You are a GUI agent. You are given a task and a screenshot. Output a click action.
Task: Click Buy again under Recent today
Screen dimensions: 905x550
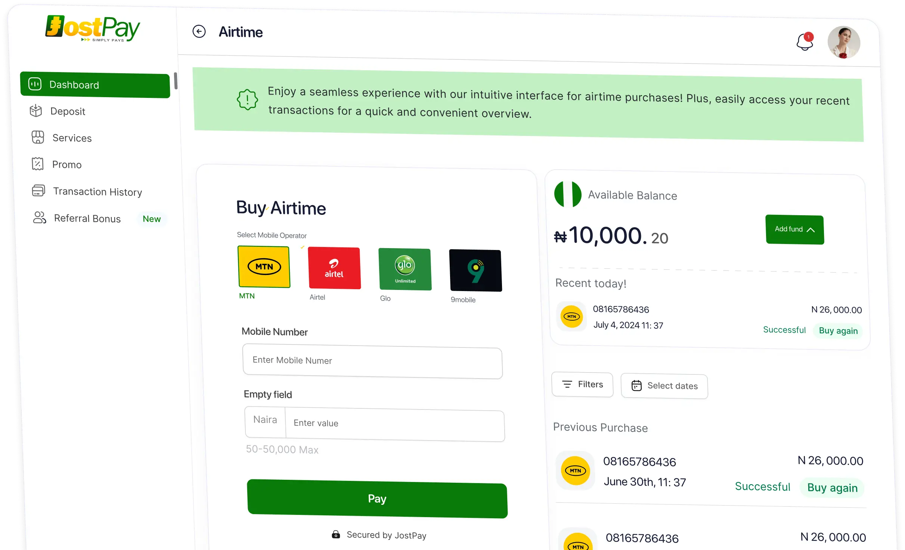pyautogui.click(x=838, y=331)
